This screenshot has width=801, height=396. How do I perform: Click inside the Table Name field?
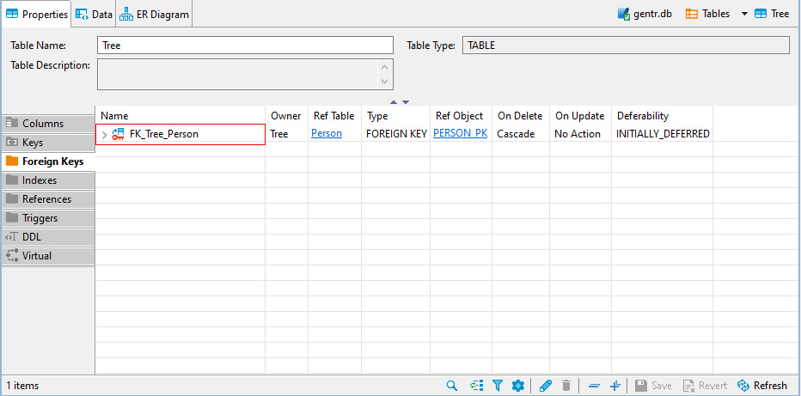pyautogui.click(x=245, y=45)
